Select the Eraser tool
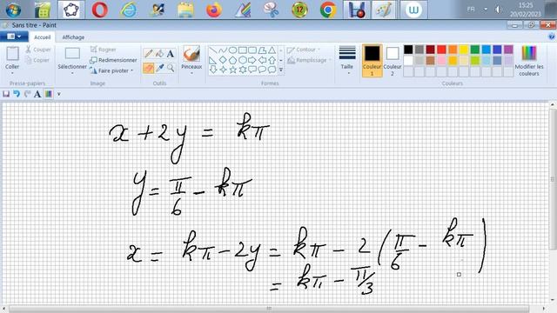Viewport: 557px width, 313px height. pyautogui.click(x=149, y=68)
